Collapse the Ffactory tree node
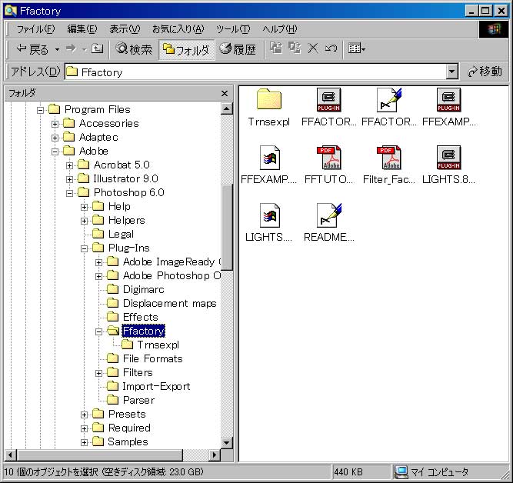Screen dimensions: 513x483 pyautogui.click(x=98, y=331)
